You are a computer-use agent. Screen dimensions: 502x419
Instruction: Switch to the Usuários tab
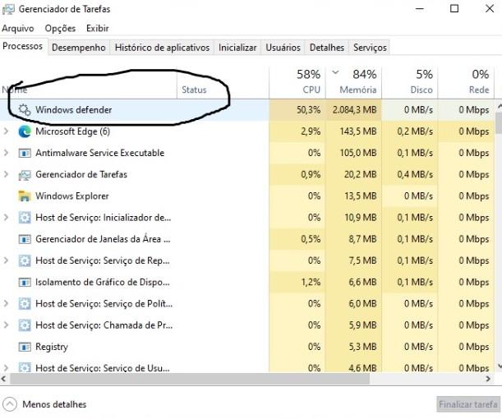pyautogui.click(x=283, y=48)
